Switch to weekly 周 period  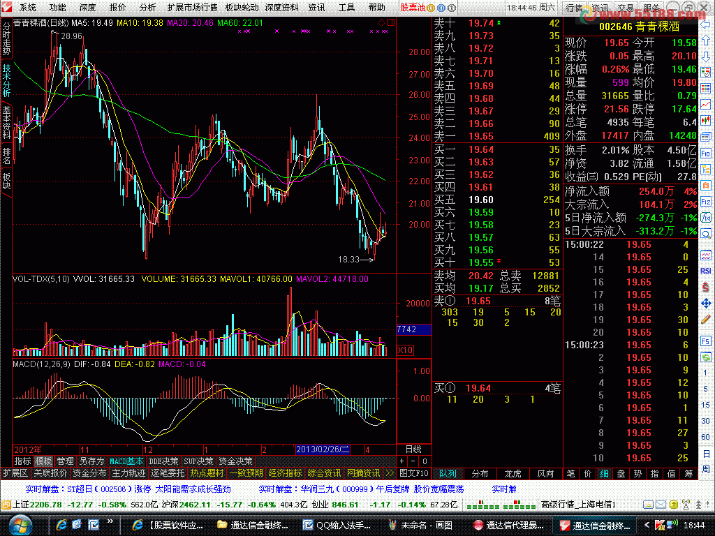tap(706, 470)
